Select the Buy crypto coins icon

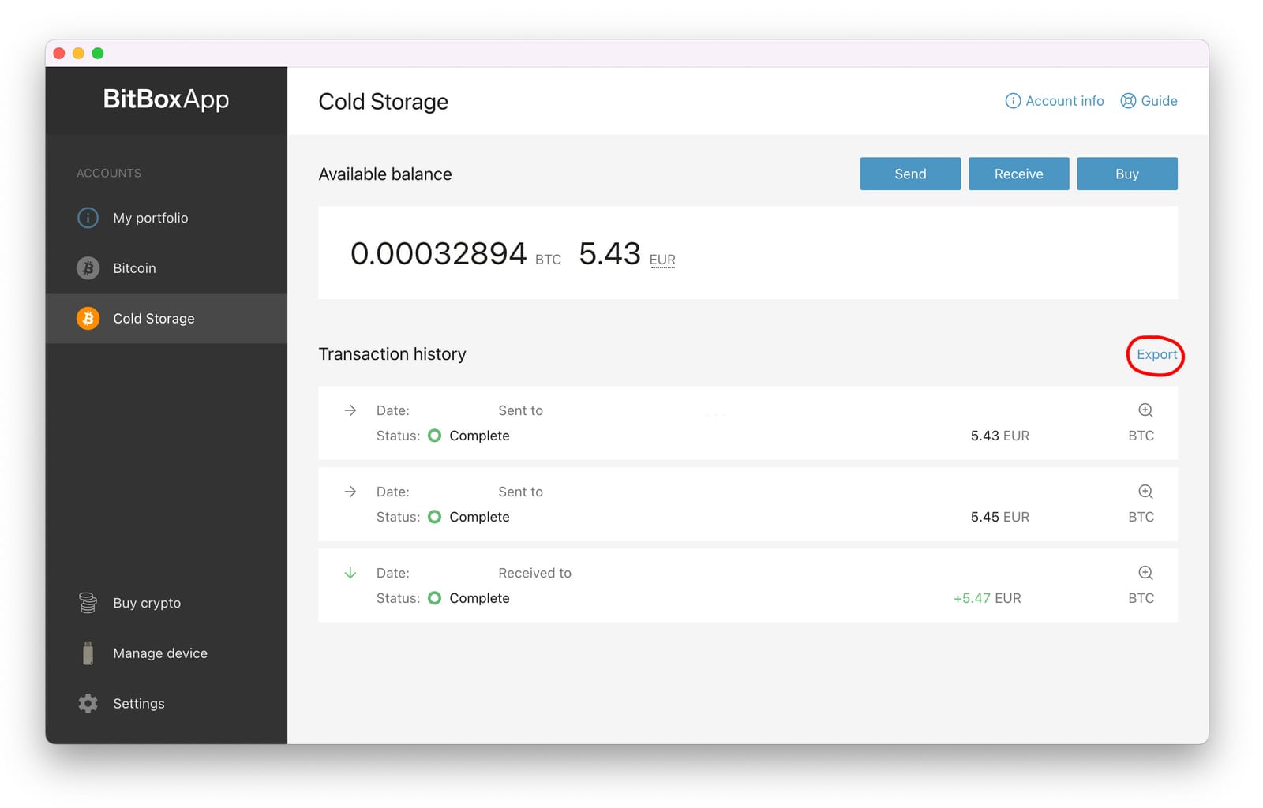88,602
